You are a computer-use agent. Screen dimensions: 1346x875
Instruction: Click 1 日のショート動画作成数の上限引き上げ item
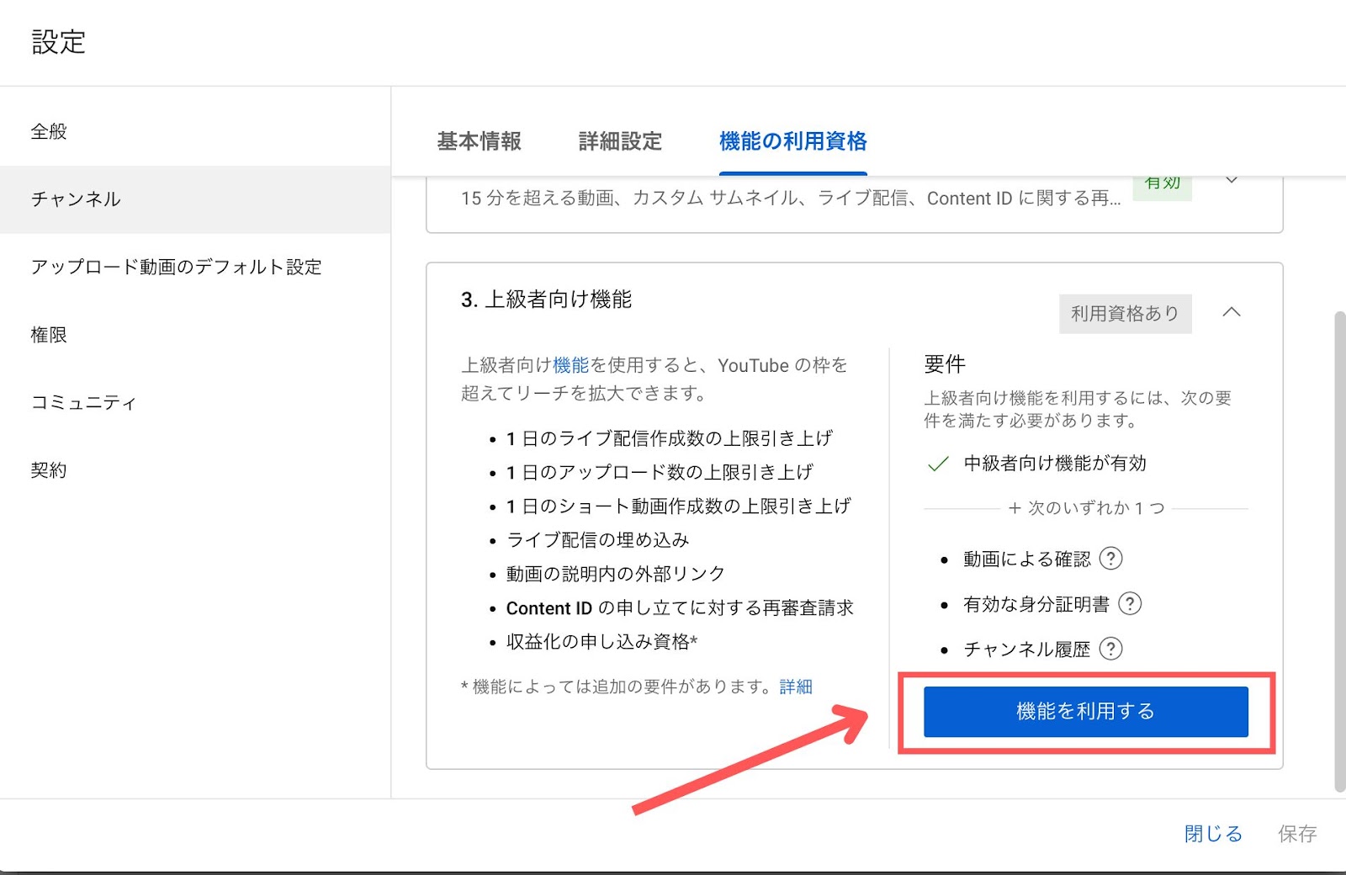click(679, 506)
